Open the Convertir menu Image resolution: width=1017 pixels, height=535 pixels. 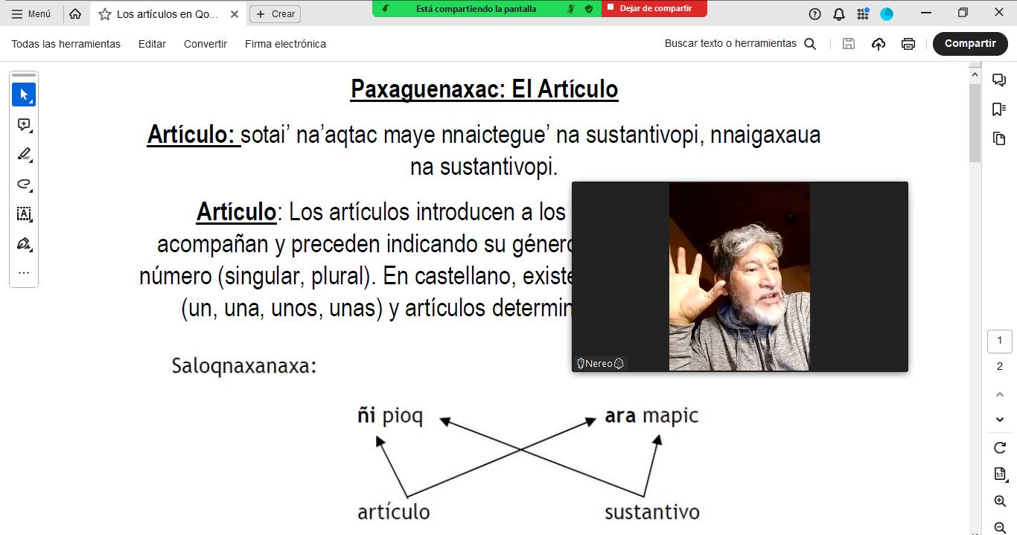205,44
